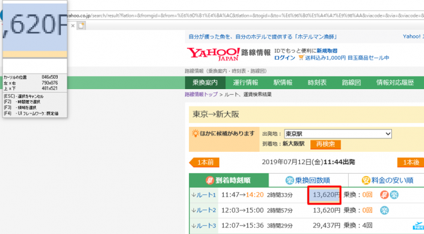
Task: Click the 早 icon on 到着時刻順 tab
Action: (x=209, y=180)
